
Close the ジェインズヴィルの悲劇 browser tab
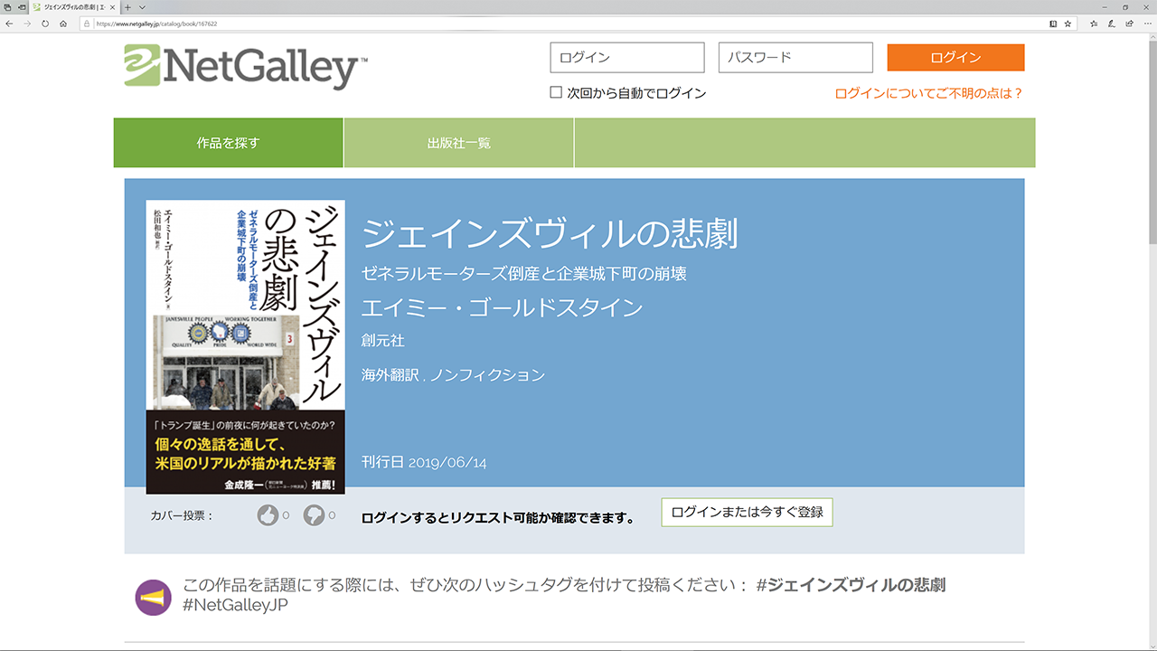pyautogui.click(x=112, y=6)
